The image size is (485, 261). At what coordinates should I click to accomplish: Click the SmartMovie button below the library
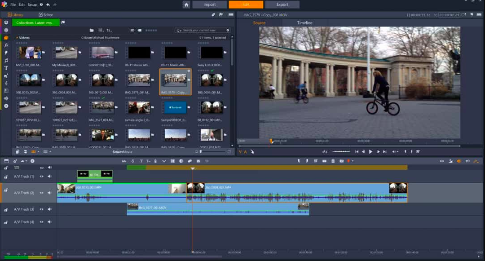(x=122, y=152)
